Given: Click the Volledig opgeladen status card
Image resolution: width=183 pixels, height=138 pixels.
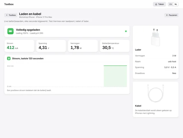Looking at the screenshot, I should click(x=67, y=31).
